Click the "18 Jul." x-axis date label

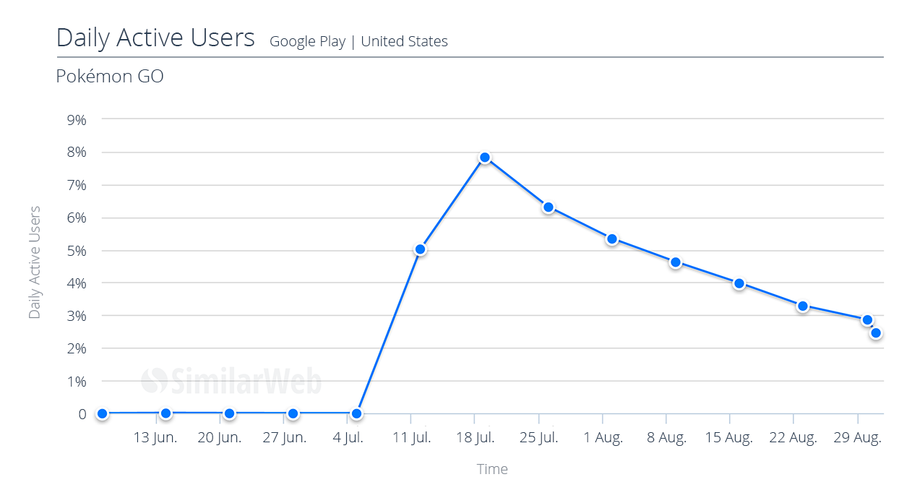tap(473, 438)
